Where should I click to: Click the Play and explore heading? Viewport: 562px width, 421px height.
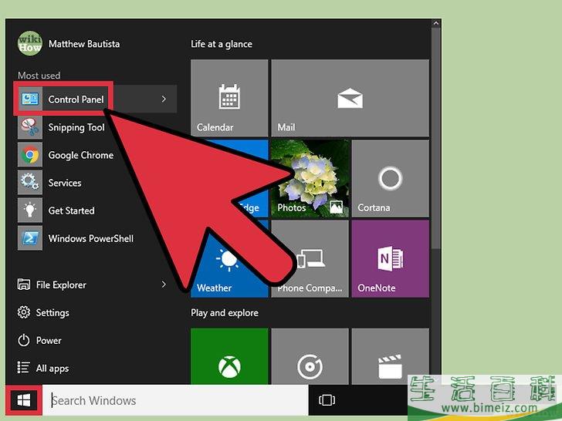(x=225, y=313)
